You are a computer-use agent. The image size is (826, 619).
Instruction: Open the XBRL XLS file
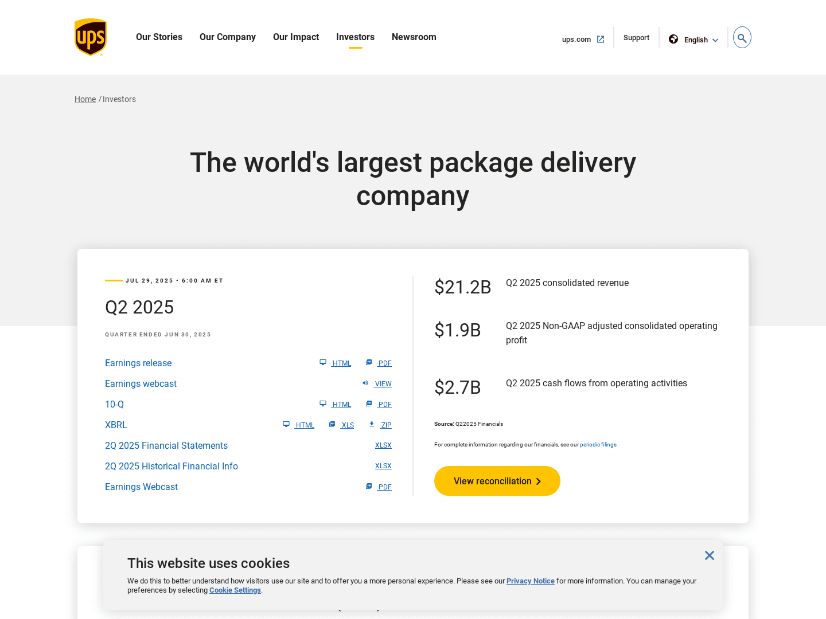(x=347, y=425)
